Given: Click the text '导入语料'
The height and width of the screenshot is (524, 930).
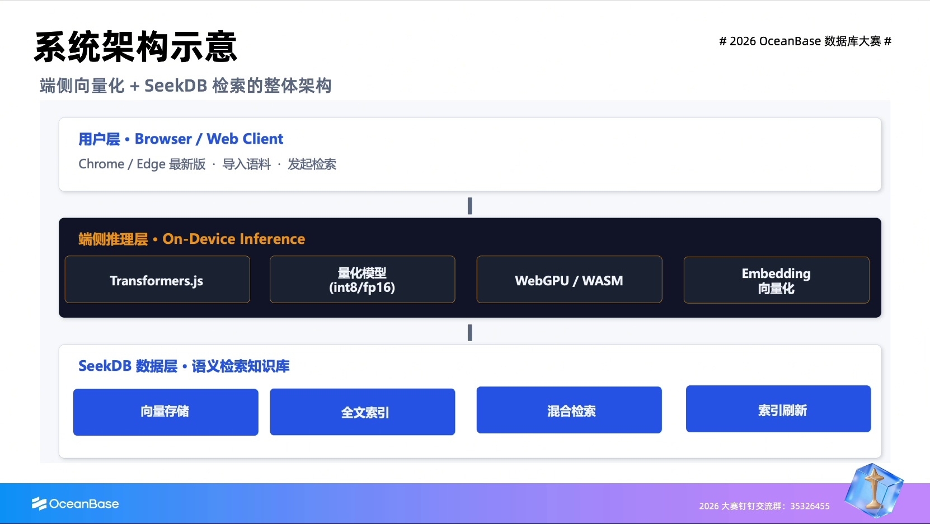Looking at the screenshot, I should (x=247, y=164).
